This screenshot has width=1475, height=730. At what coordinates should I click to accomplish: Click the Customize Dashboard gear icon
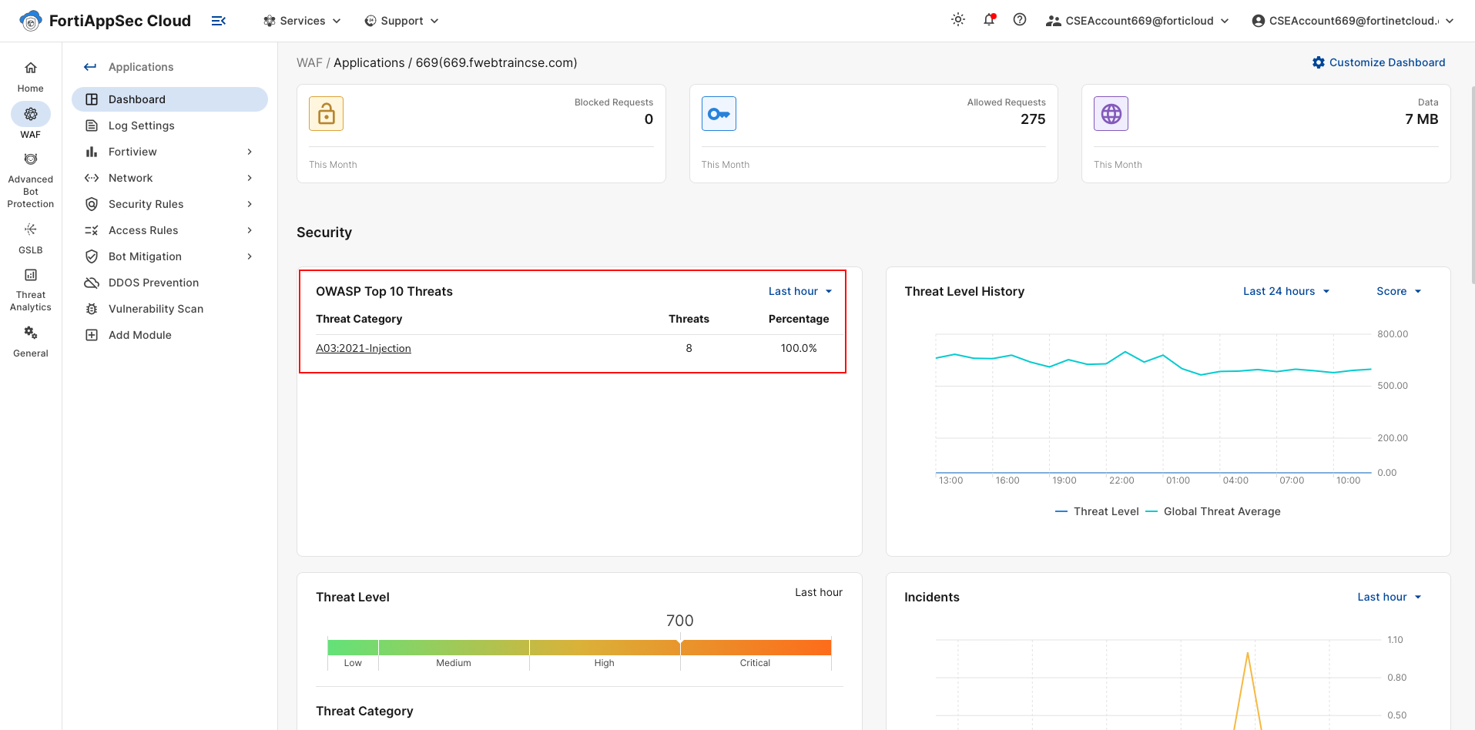pyautogui.click(x=1319, y=62)
